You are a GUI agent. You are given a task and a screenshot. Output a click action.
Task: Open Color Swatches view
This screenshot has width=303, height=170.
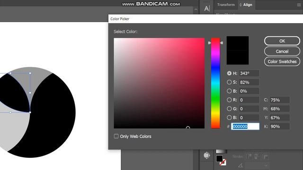282,61
